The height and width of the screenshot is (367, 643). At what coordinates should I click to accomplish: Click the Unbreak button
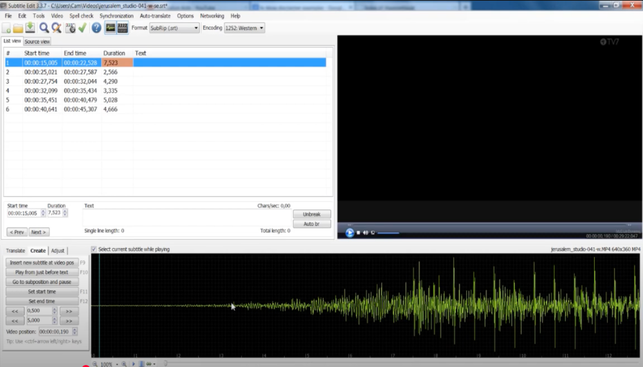point(312,214)
